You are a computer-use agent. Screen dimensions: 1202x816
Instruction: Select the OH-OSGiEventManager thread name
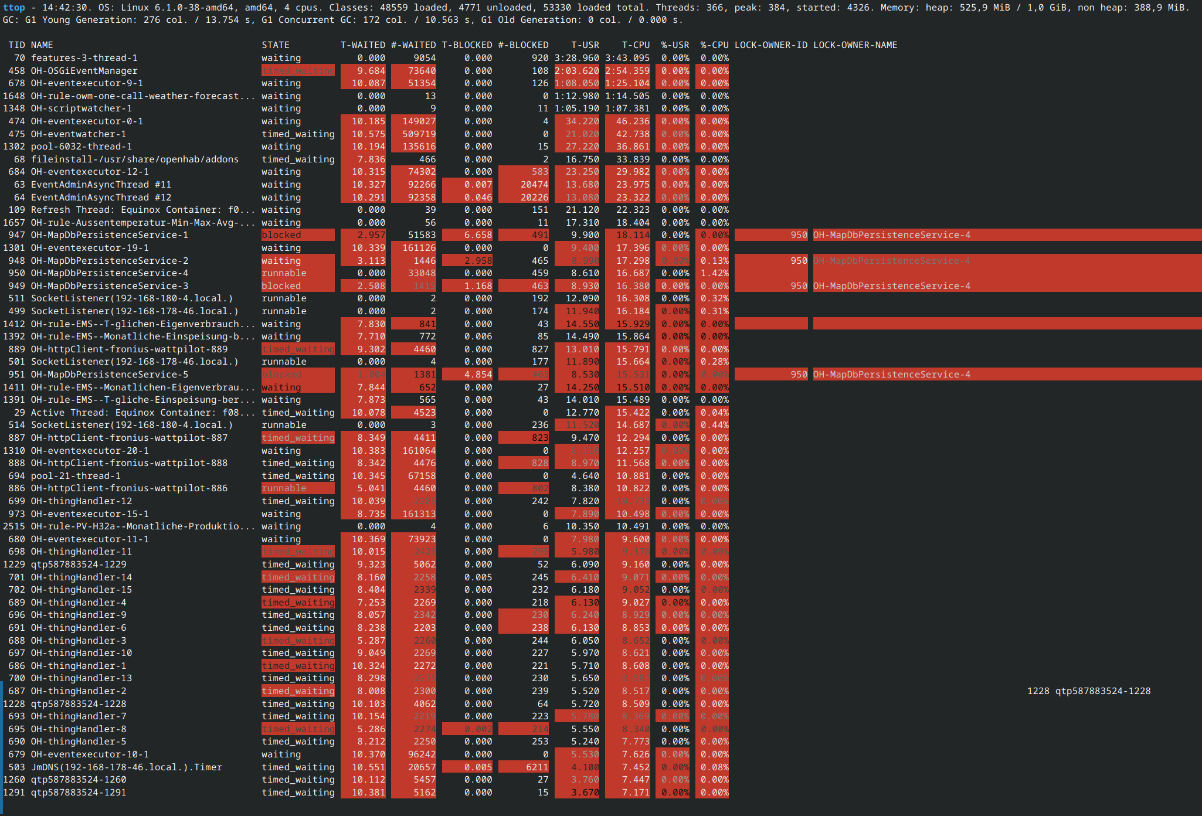[84, 71]
